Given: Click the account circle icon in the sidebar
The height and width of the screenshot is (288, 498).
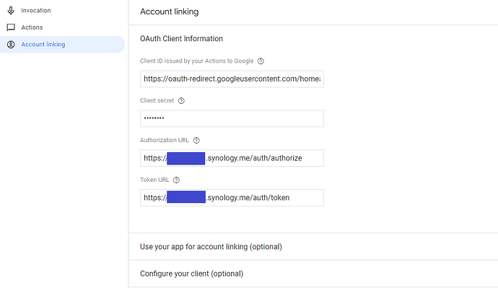Looking at the screenshot, I should 11,45.
